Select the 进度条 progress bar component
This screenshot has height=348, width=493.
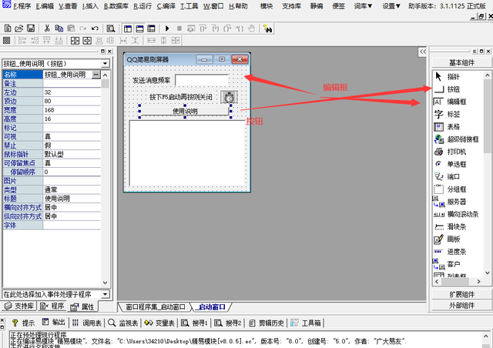point(458,252)
